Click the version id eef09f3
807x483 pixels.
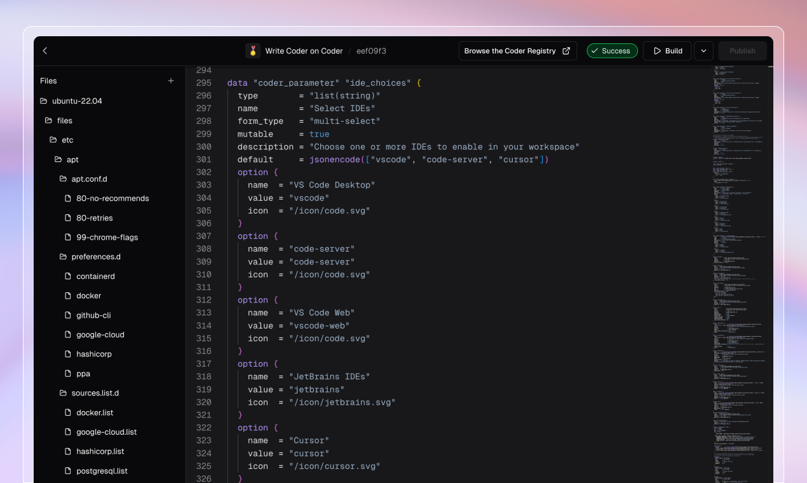(x=371, y=51)
